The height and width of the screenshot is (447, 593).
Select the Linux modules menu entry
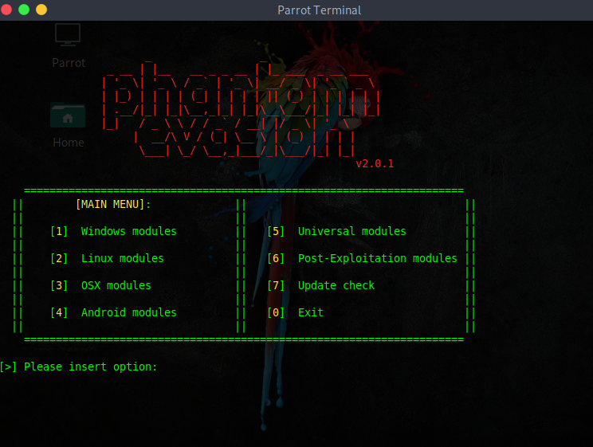(x=122, y=258)
